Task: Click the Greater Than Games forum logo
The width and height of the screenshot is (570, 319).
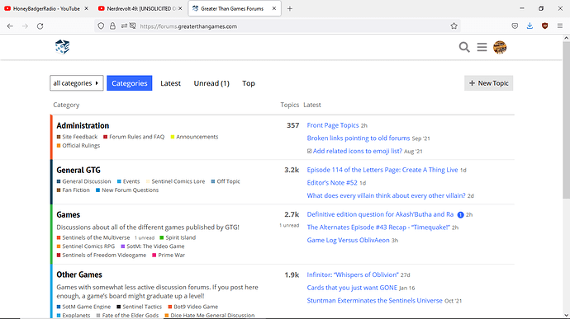Action: tap(62, 47)
